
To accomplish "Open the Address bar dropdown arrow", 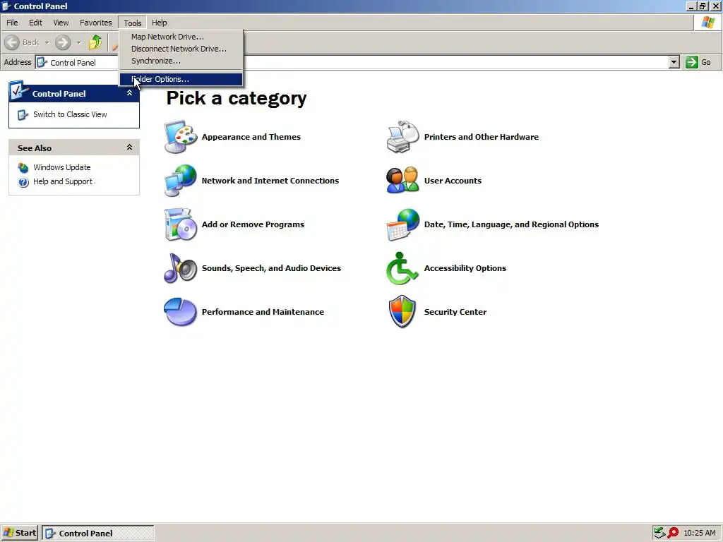I will click(x=674, y=62).
